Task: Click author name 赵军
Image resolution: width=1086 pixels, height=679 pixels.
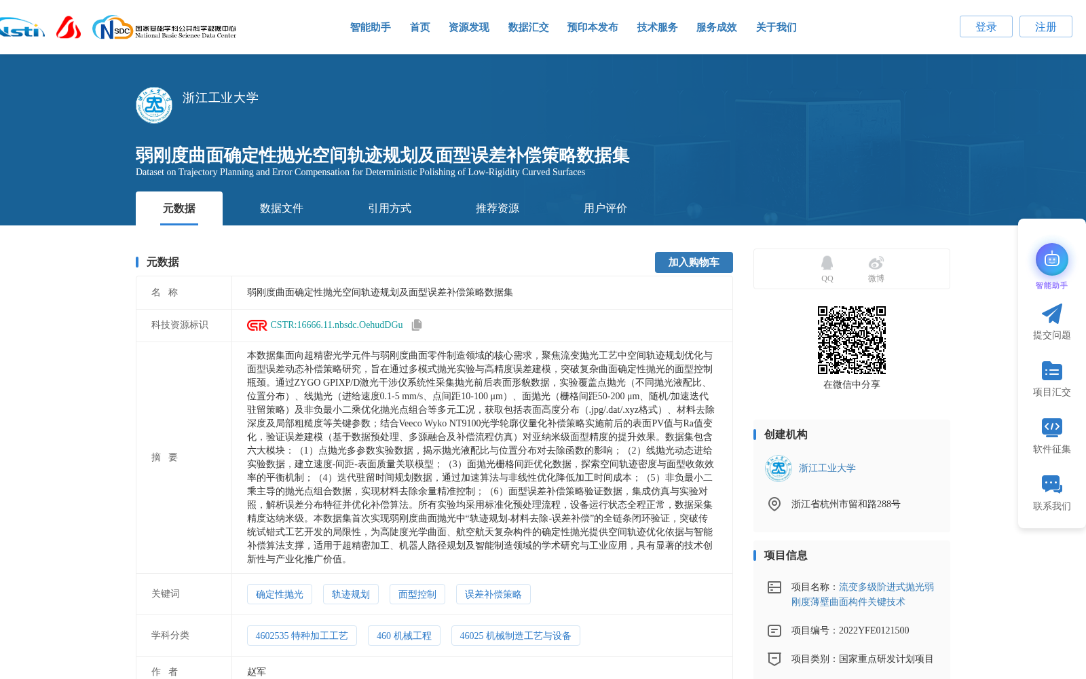Action: point(257,672)
